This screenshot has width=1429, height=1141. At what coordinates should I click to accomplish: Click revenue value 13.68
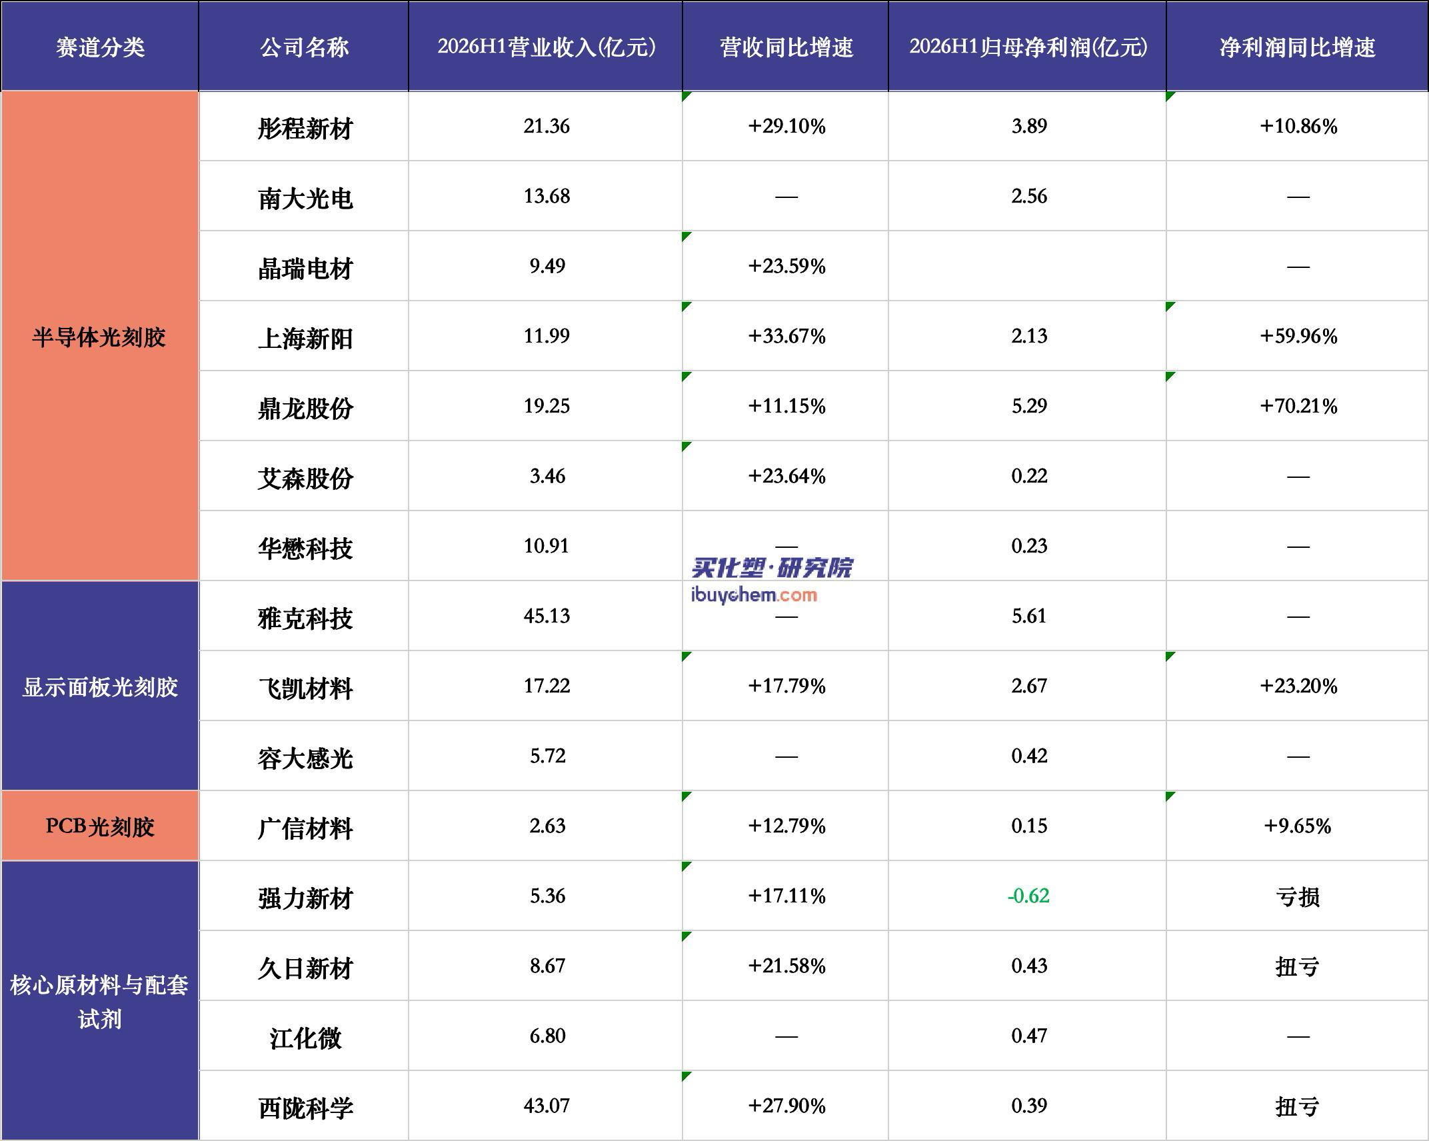(x=547, y=196)
